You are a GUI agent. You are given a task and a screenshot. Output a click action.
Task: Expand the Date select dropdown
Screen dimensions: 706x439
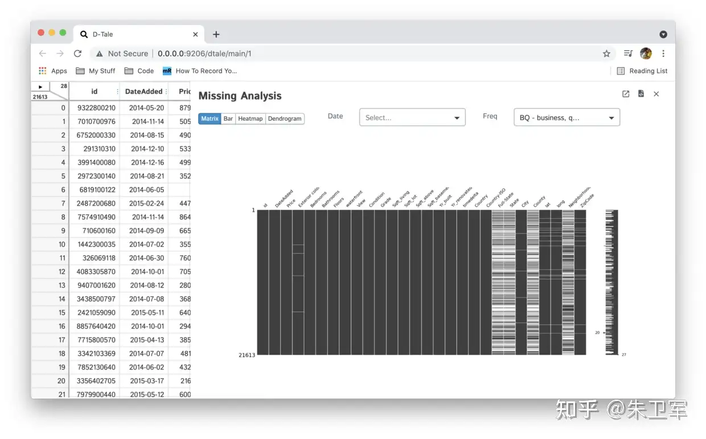[412, 117]
